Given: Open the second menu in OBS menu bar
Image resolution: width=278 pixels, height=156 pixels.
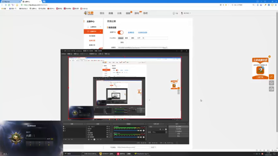Looking at the screenshot, I should [69, 54].
